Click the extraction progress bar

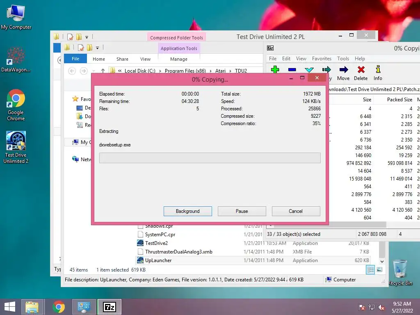point(210,158)
